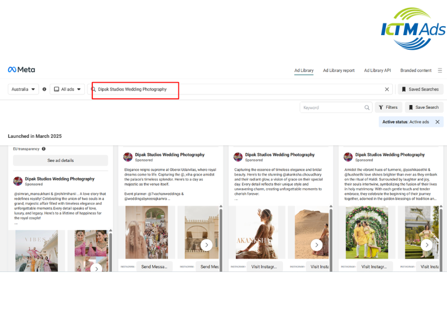Click the Saved Searches button
The image size is (447, 335).
point(421,89)
